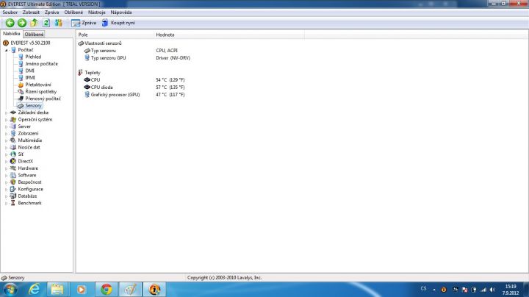
Task: Click the Koupit nyní toolbar button
Action: click(x=118, y=23)
